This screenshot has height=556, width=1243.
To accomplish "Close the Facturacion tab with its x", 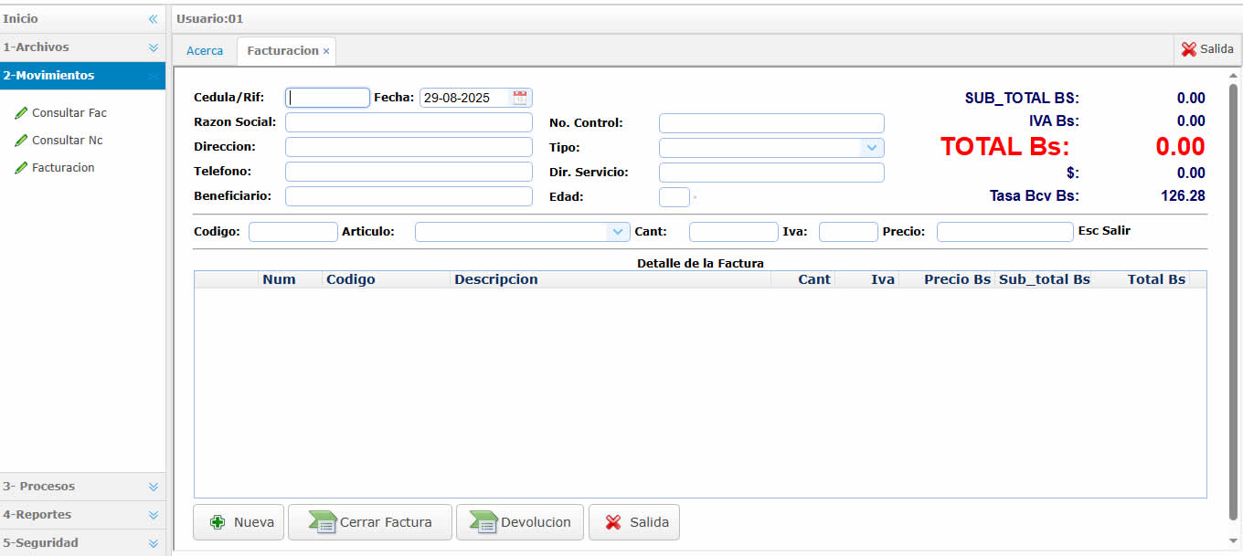I will coord(326,51).
